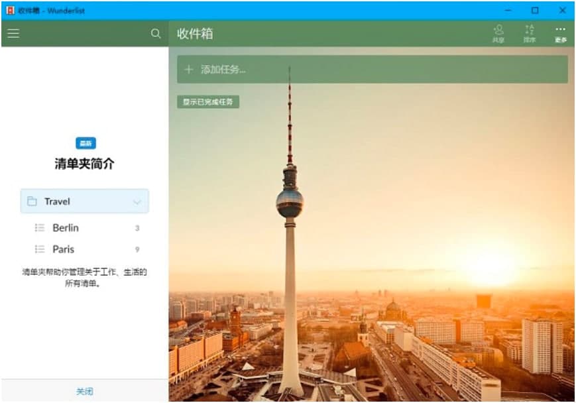Click the 关闭 link at sidebar bottom
Viewport: 576px width, 403px height.
point(84,392)
